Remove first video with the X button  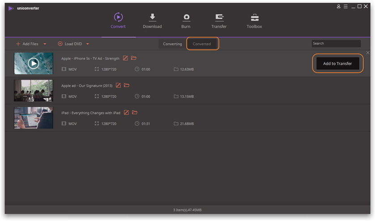click(368, 53)
